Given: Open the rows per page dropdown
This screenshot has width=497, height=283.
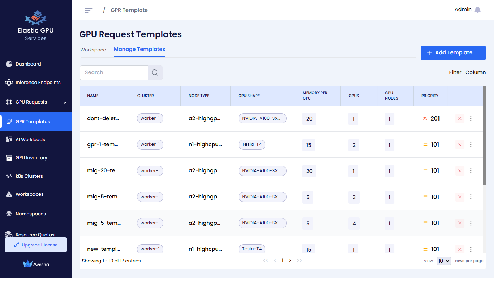Looking at the screenshot, I should coord(444,261).
